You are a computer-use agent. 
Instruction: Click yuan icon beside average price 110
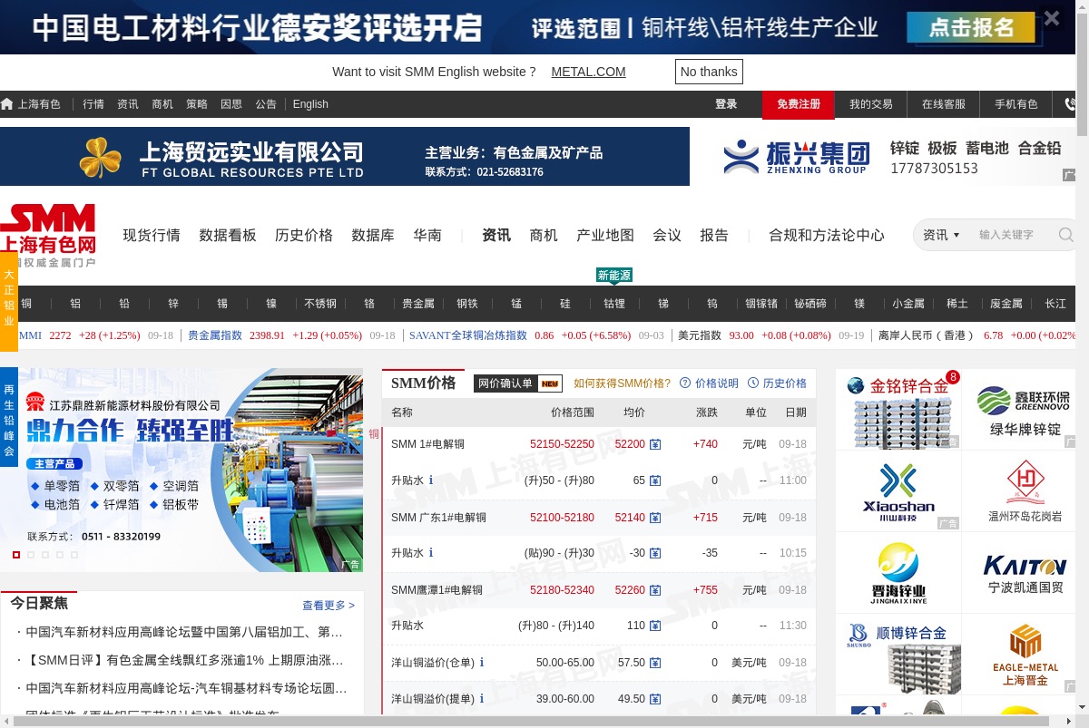(x=655, y=626)
